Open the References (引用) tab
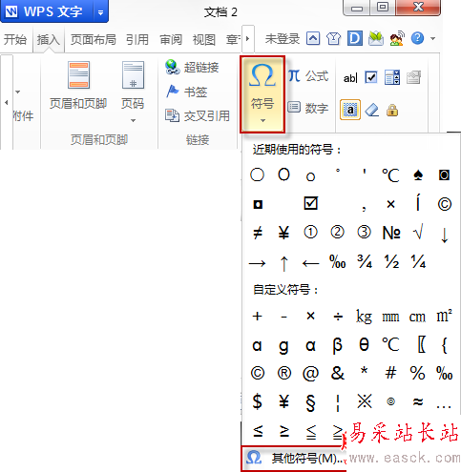This screenshot has width=461, height=472. pyautogui.click(x=137, y=40)
